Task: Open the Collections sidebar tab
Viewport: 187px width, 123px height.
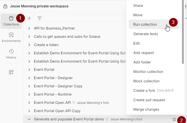Action: click(11, 21)
